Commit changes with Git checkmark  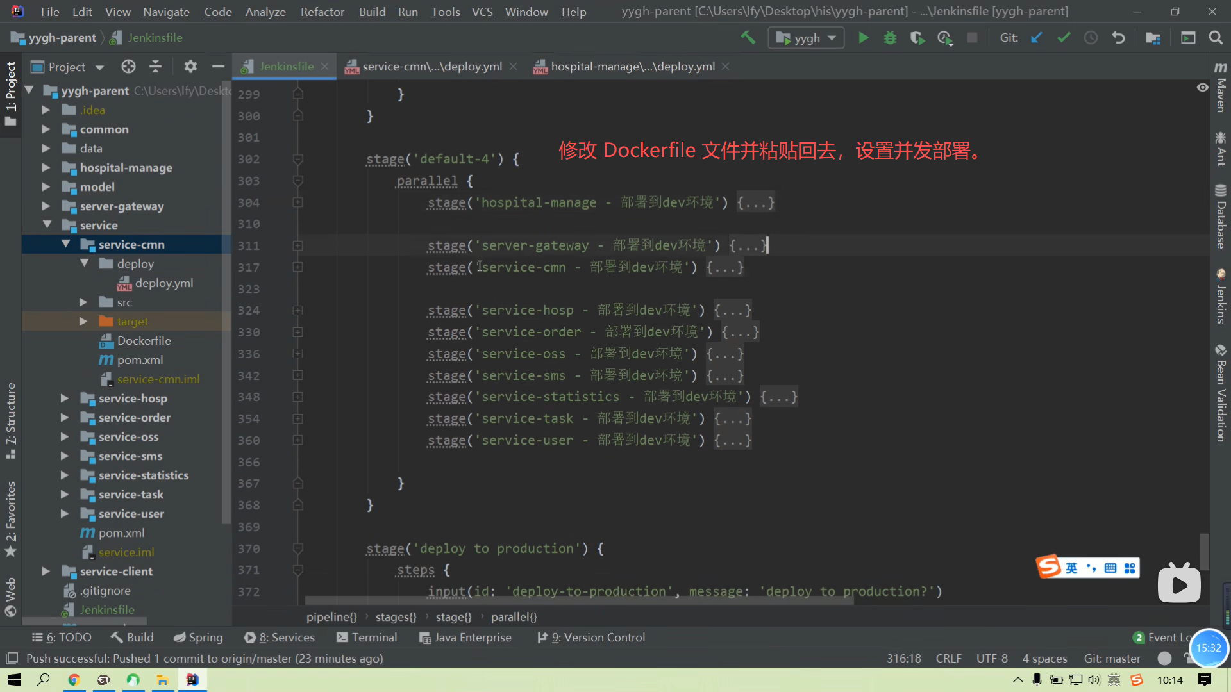click(1064, 38)
